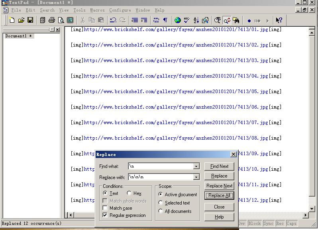This screenshot has height=230, width=318.
Task: Click inside the Find what field
Action: [x=161, y=166]
